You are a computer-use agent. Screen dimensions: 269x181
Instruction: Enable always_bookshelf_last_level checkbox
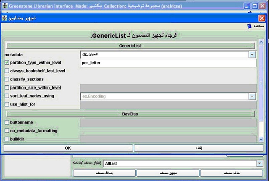coord(7,71)
